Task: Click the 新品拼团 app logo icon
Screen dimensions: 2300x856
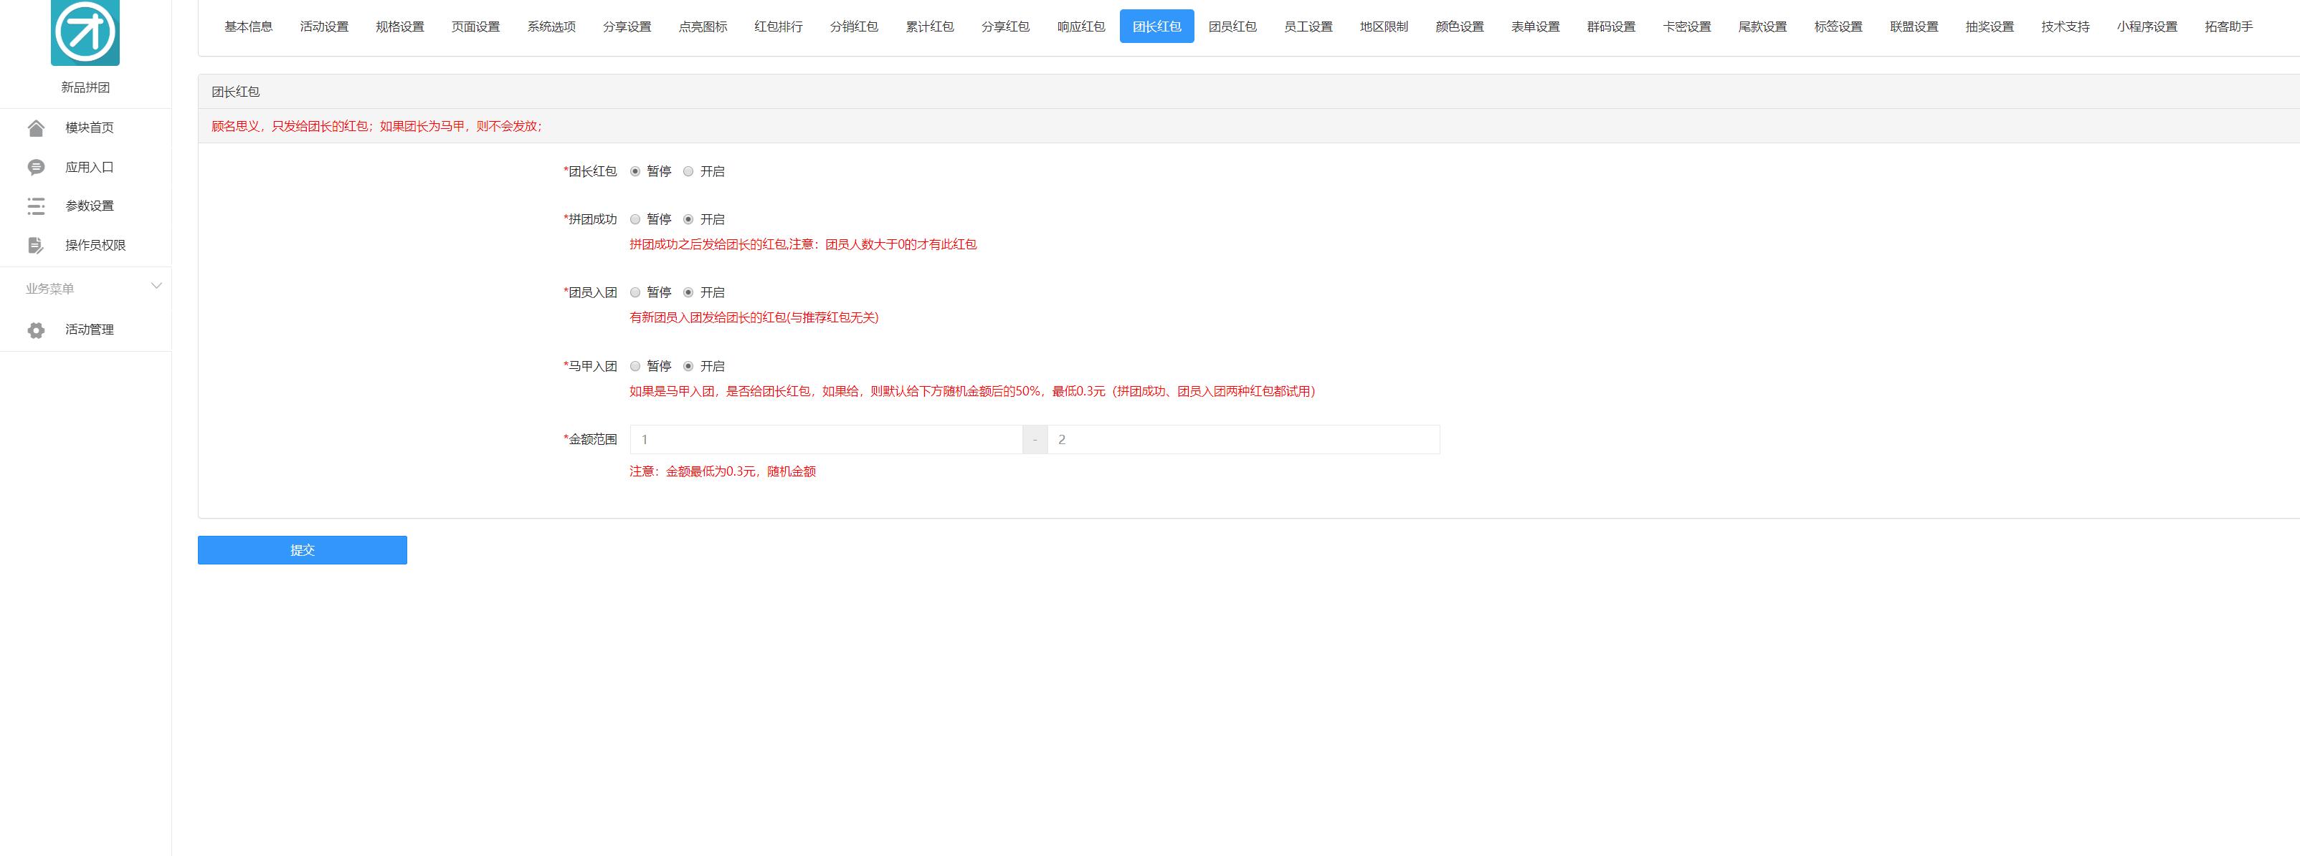Action: pyautogui.click(x=85, y=32)
